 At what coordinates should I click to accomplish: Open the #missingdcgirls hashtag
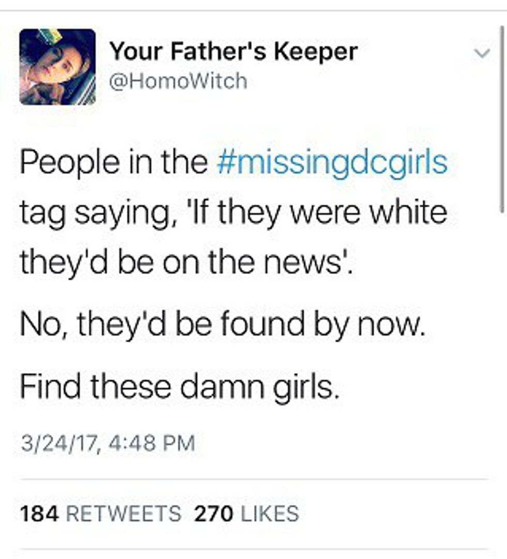(332, 162)
